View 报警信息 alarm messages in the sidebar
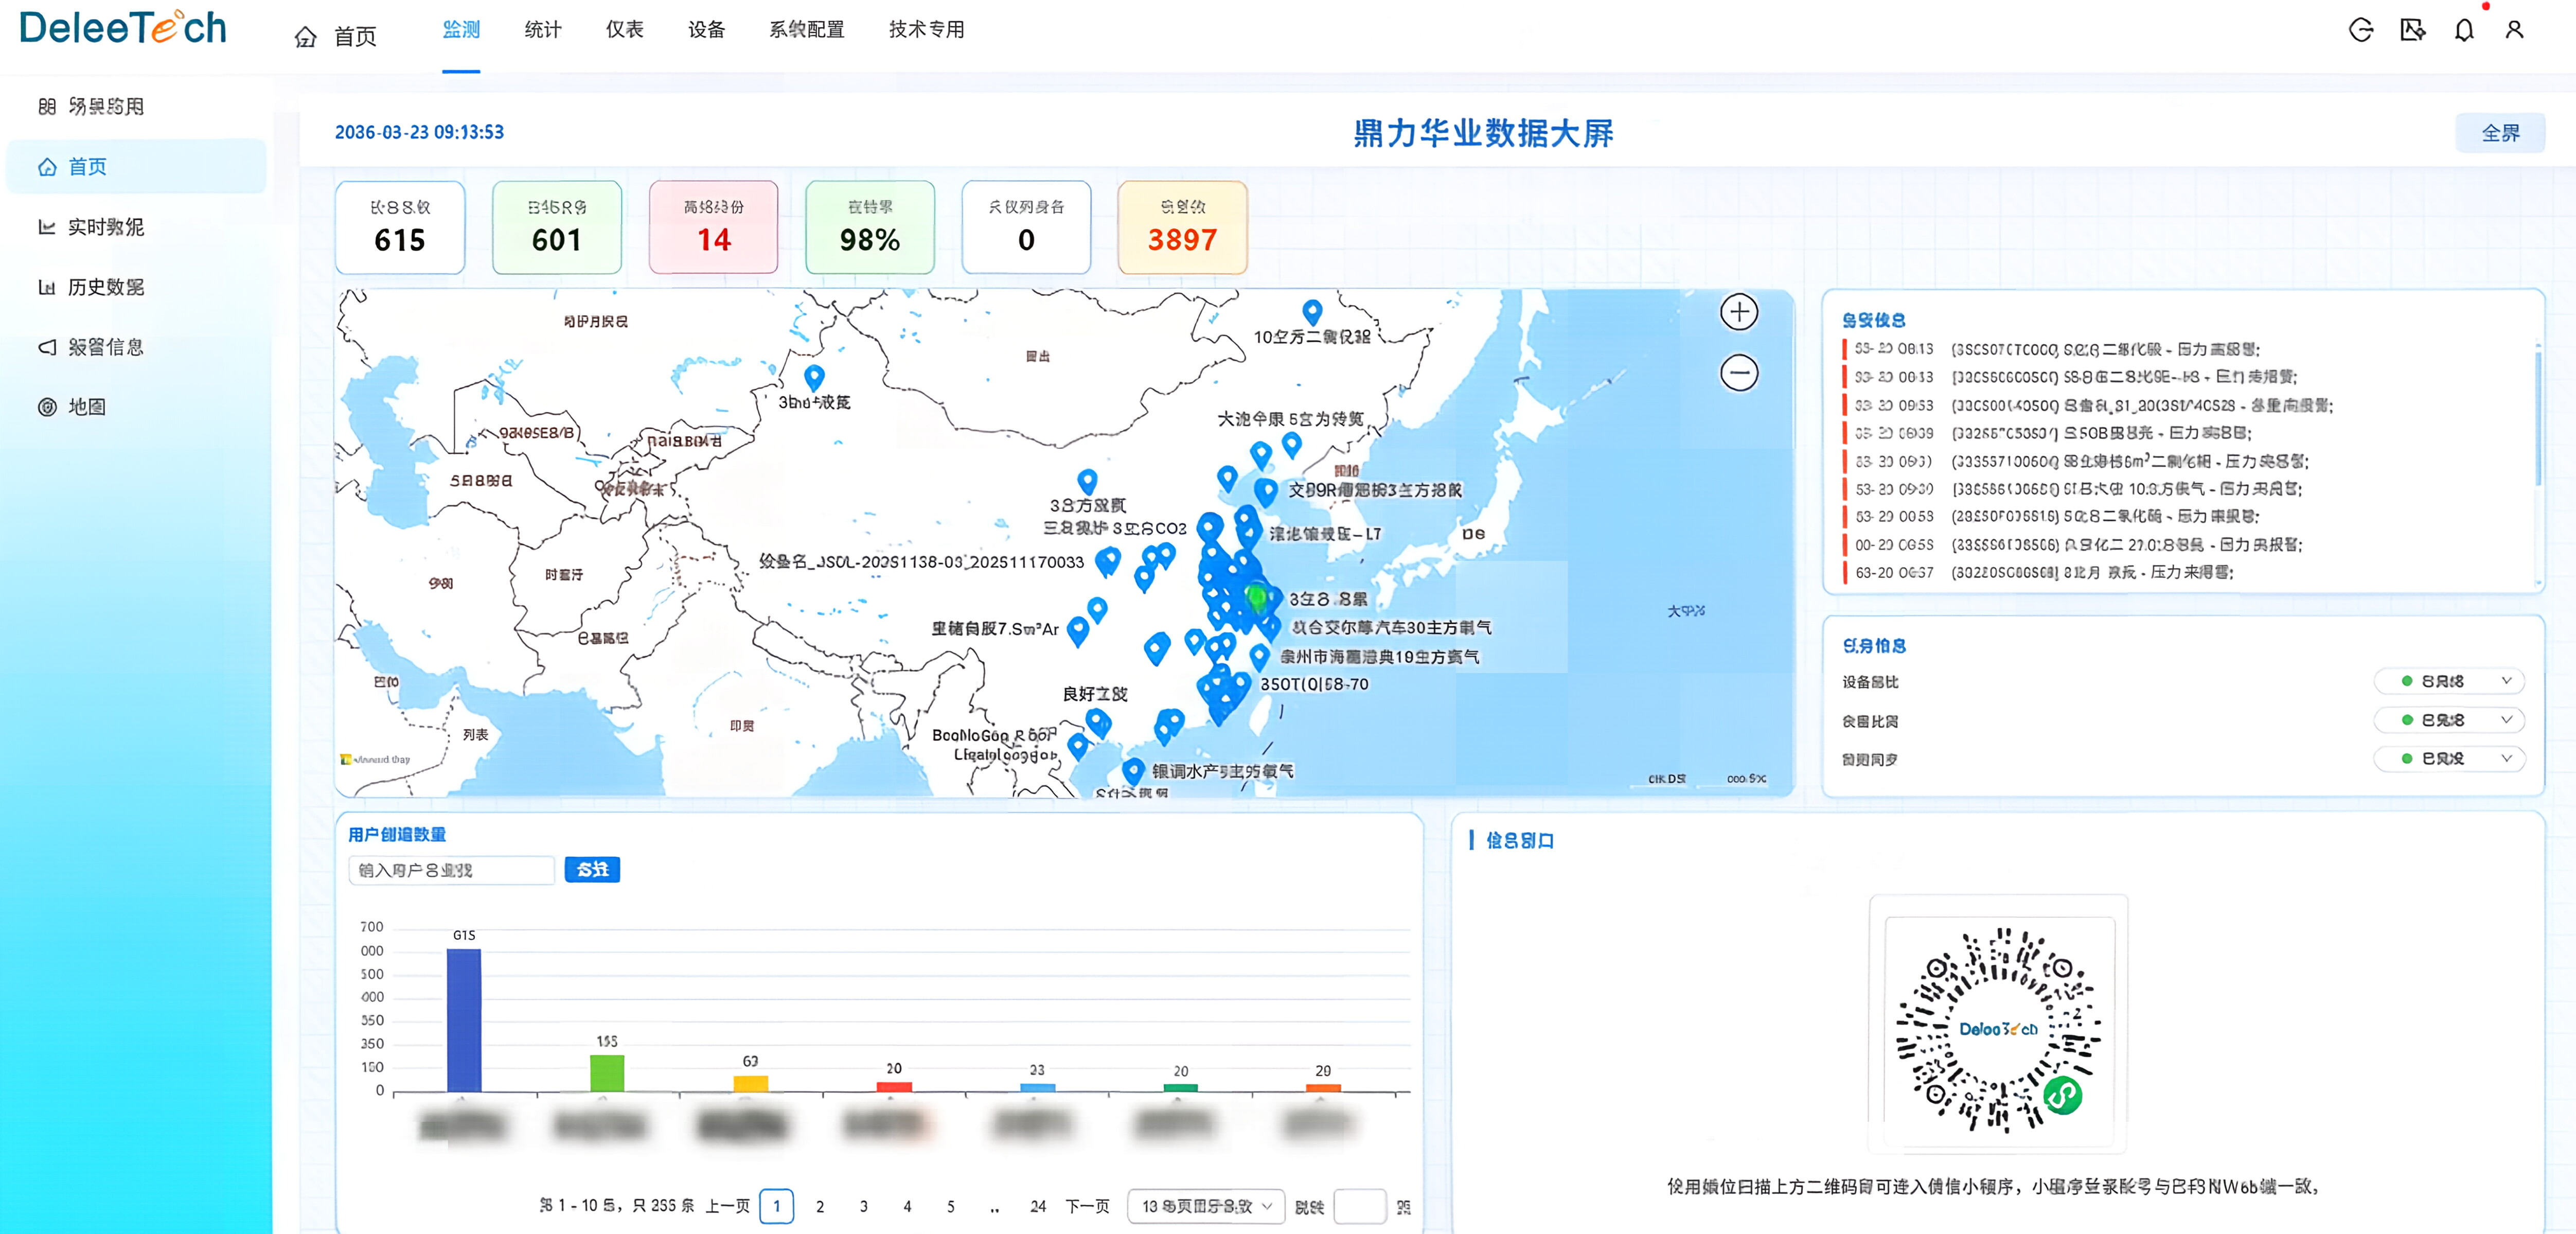Viewport: 2576px width, 1234px height. coord(47,347)
